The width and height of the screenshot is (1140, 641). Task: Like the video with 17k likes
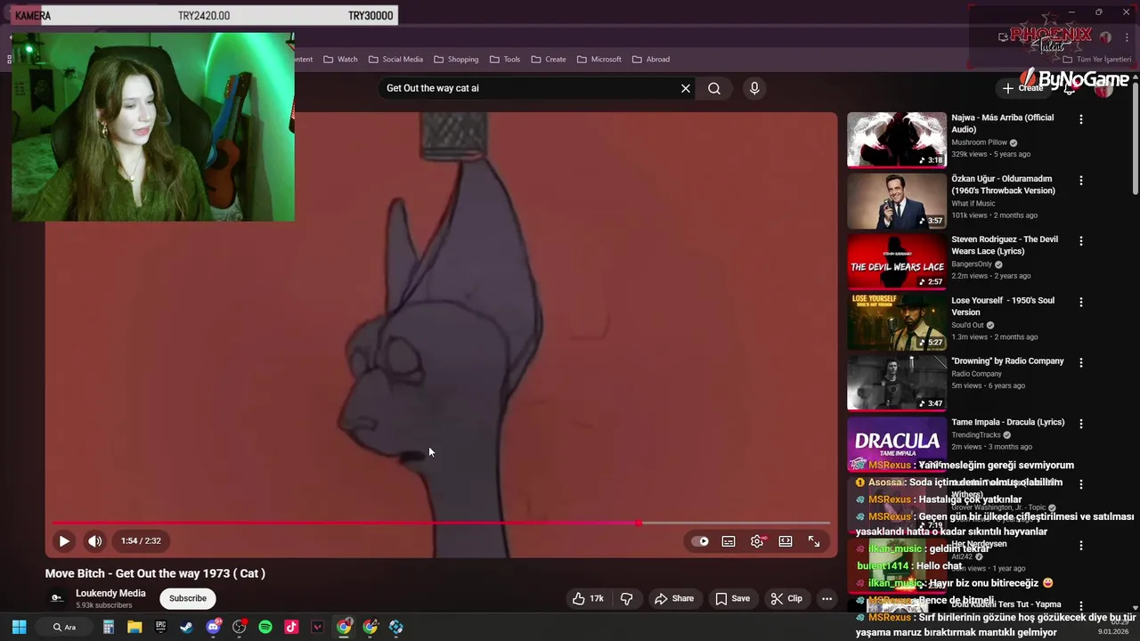coord(588,598)
